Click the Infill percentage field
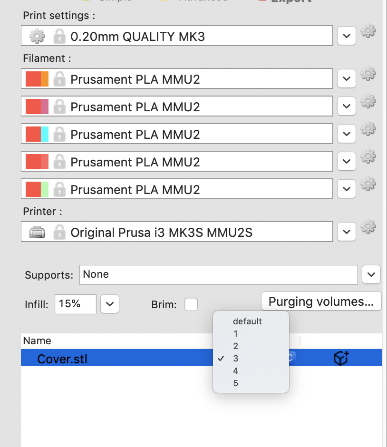 tap(76, 304)
